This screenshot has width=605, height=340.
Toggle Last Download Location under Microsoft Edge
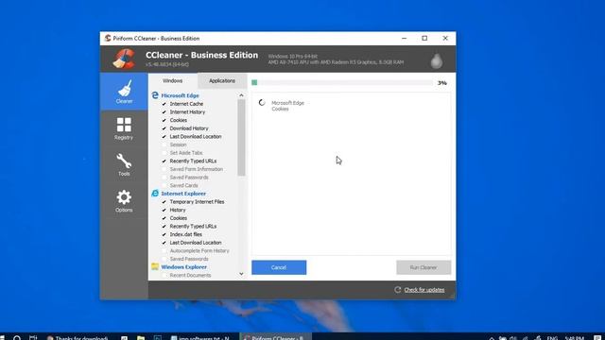coord(164,136)
